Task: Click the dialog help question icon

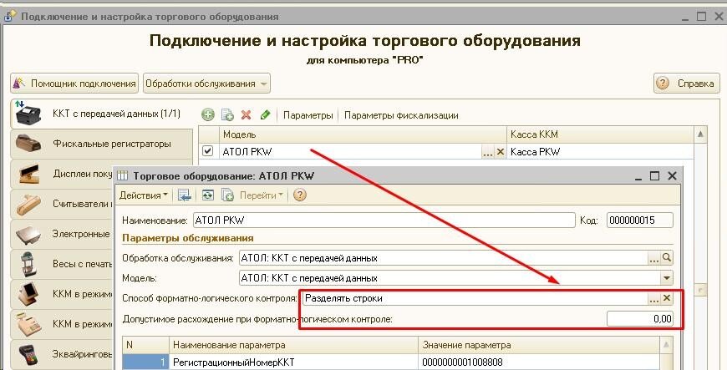Action: (x=300, y=195)
